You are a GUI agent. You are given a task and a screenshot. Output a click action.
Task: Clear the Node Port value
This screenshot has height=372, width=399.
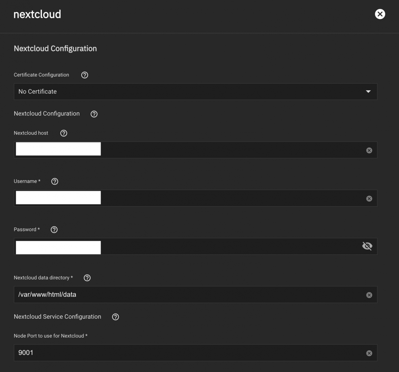[369, 353]
